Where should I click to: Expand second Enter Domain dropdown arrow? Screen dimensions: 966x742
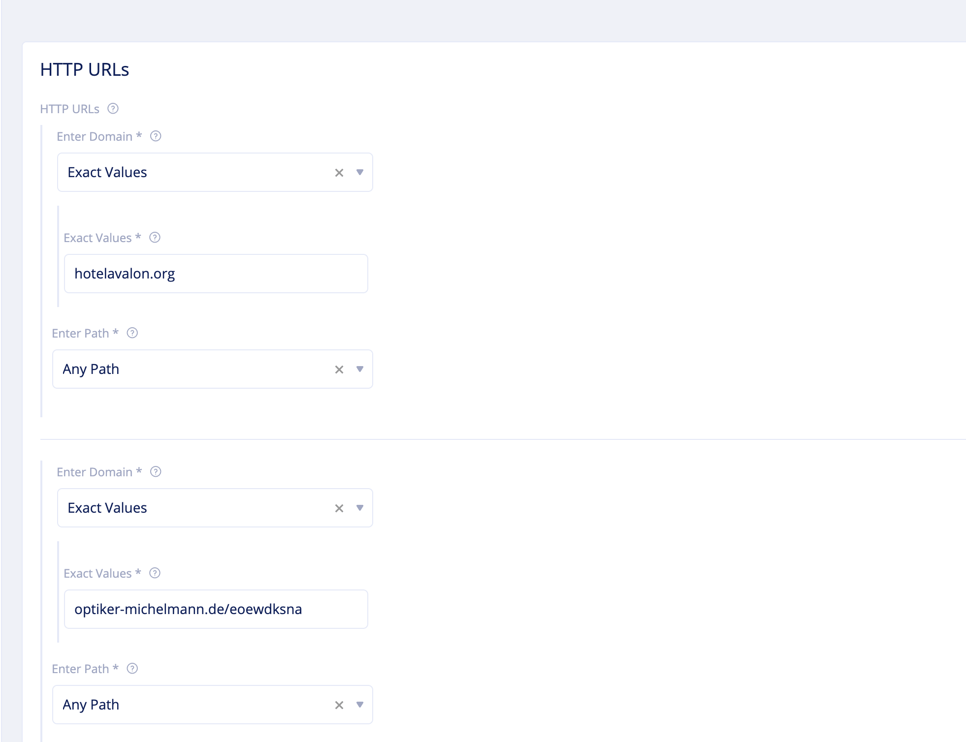pyautogui.click(x=360, y=508)
